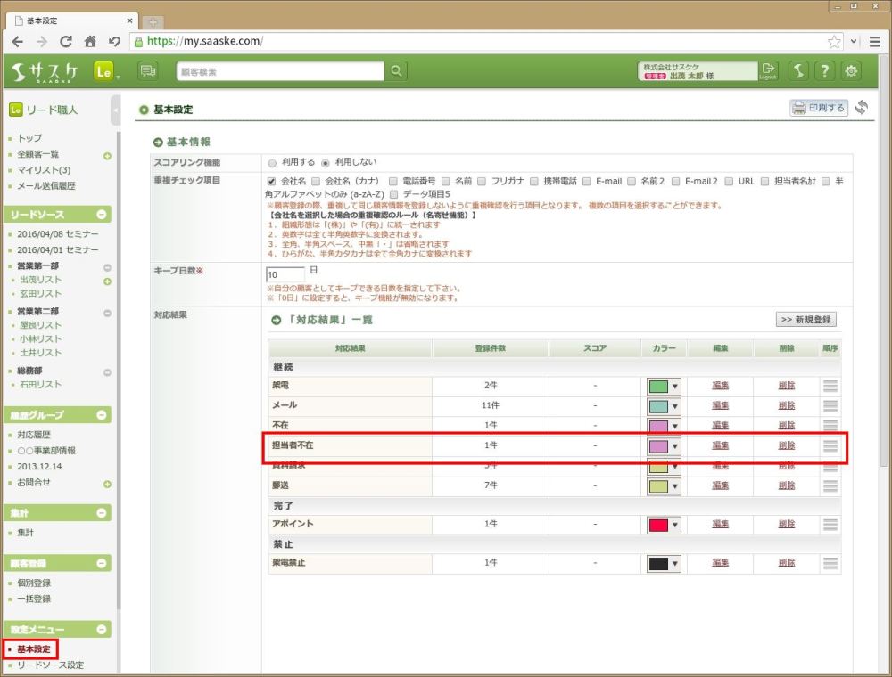Click the drag handle icon for 架電 row
Viewport: 892px width, 677px height.
pos(830,386)
